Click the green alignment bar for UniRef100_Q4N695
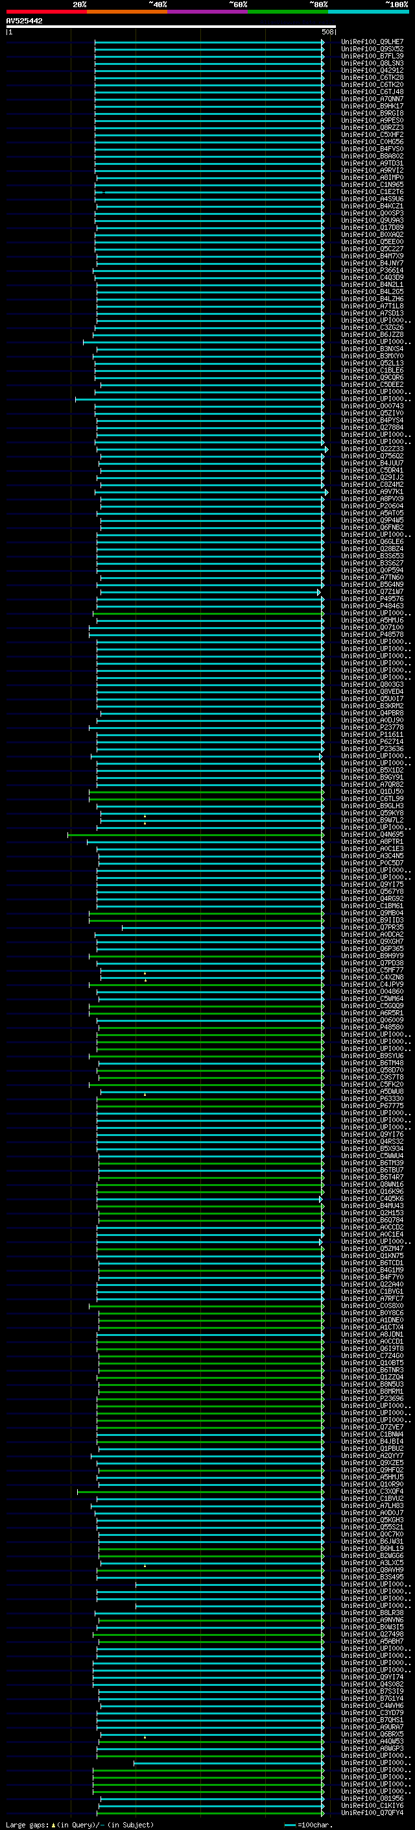The width and height of the screenshot is (415, 1830). coord(196,835)
